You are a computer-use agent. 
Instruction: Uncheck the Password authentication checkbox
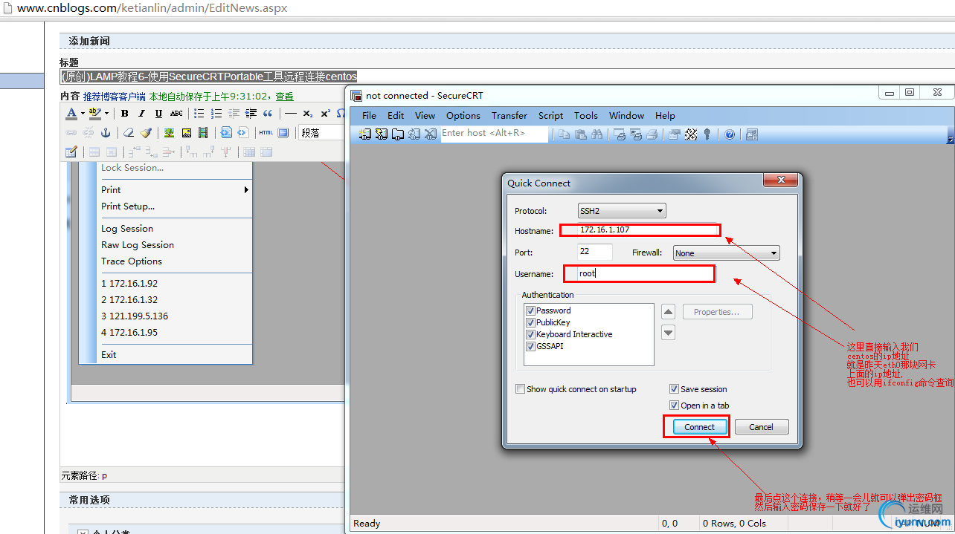(530, 310)
